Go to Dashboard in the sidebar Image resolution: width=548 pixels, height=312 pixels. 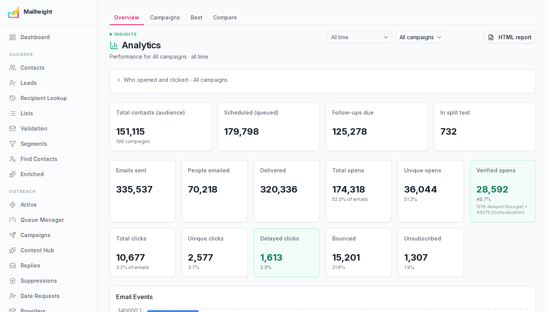(x=48, y=37)
